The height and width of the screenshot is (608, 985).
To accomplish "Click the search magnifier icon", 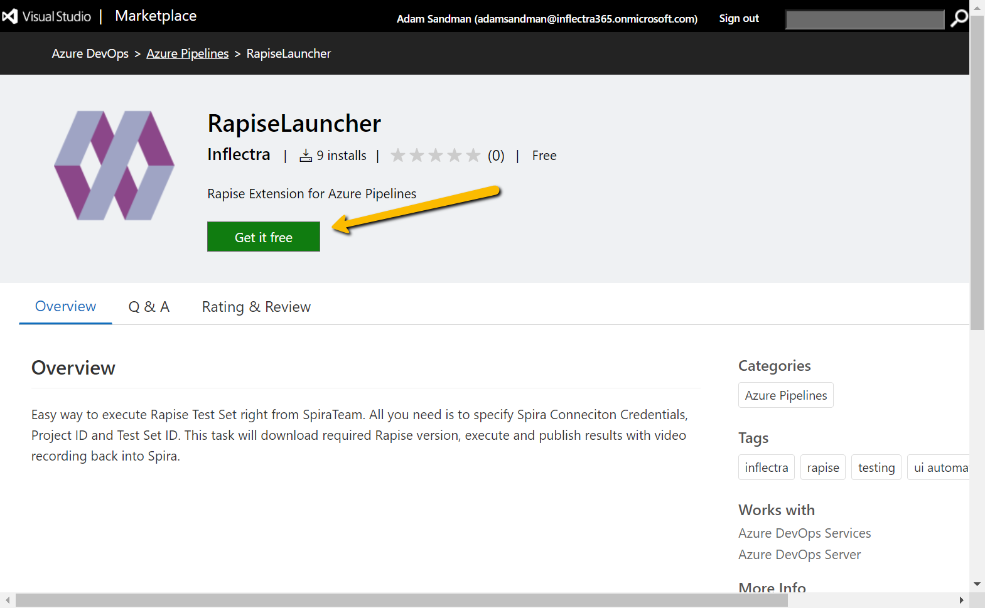I will coord(959,18).
